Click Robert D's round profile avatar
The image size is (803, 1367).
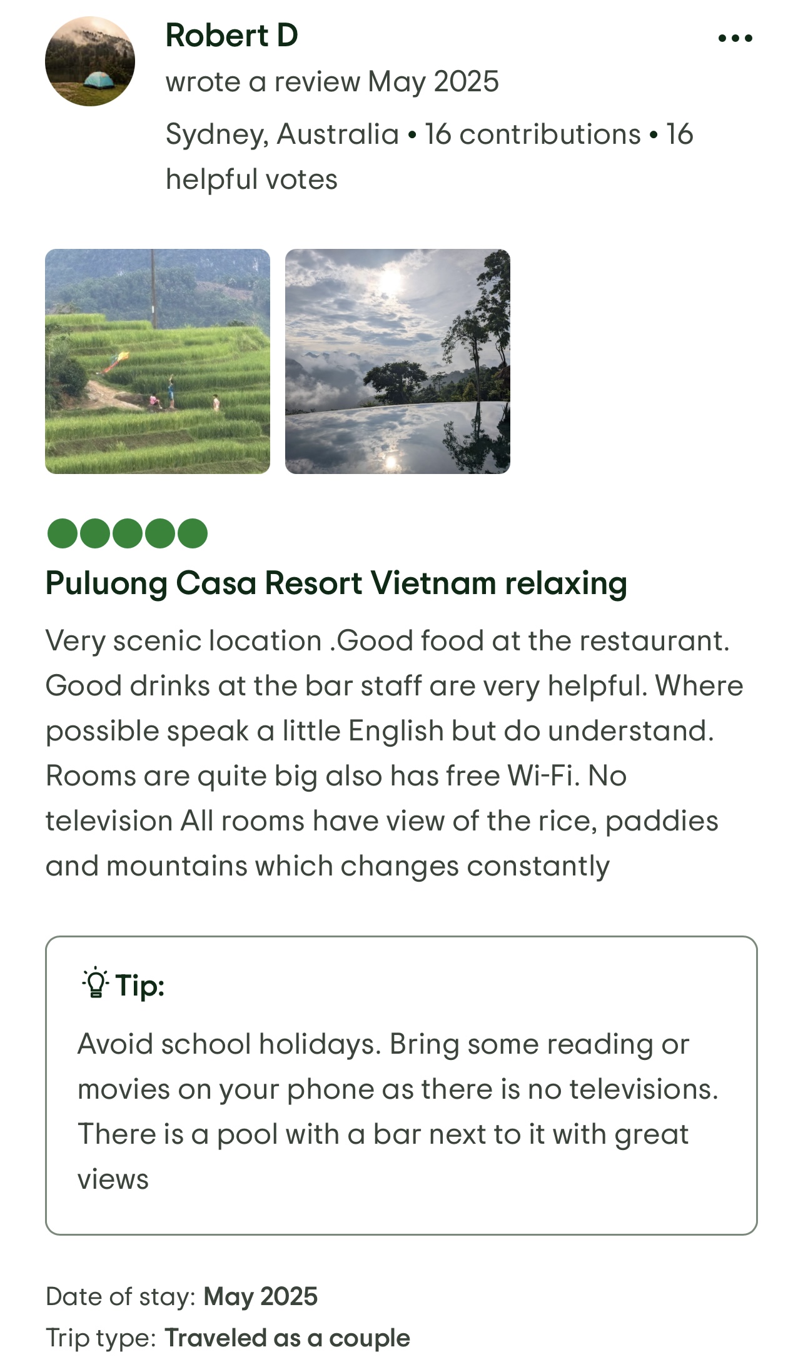[x=90, y=61]
